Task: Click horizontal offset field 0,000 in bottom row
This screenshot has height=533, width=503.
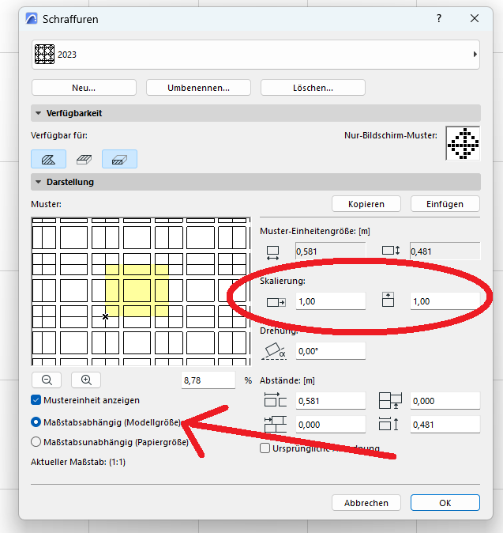Action: click(x=331, y=425)
